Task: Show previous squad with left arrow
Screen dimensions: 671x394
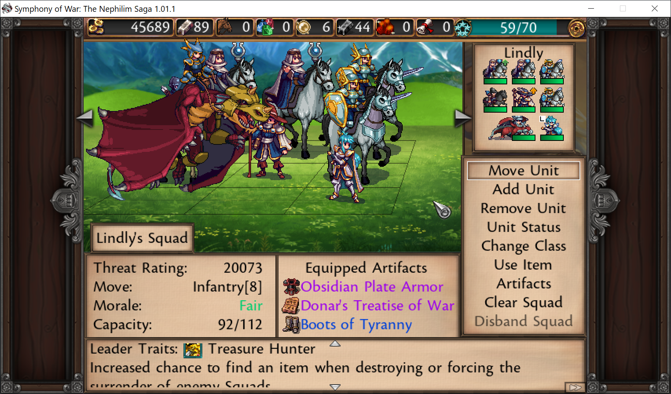Action: pos(85,118)
